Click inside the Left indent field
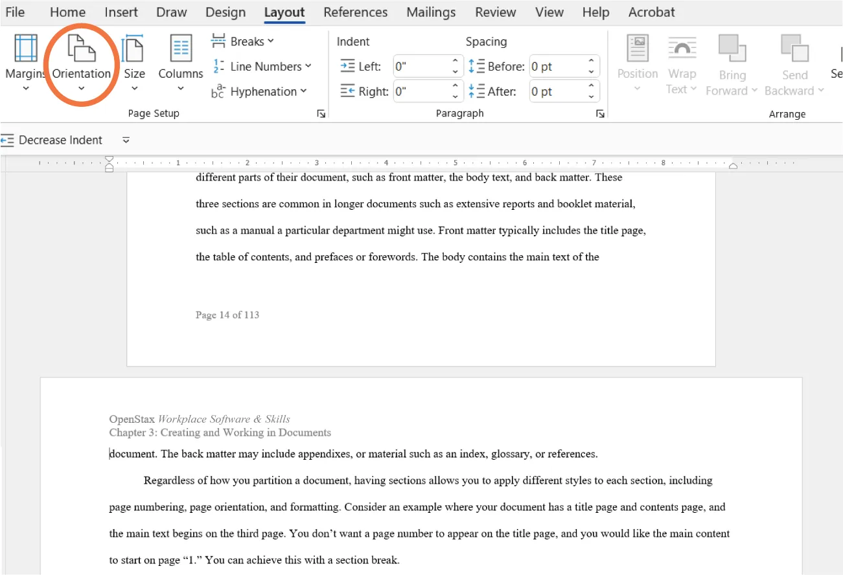 tap(421, 65)
